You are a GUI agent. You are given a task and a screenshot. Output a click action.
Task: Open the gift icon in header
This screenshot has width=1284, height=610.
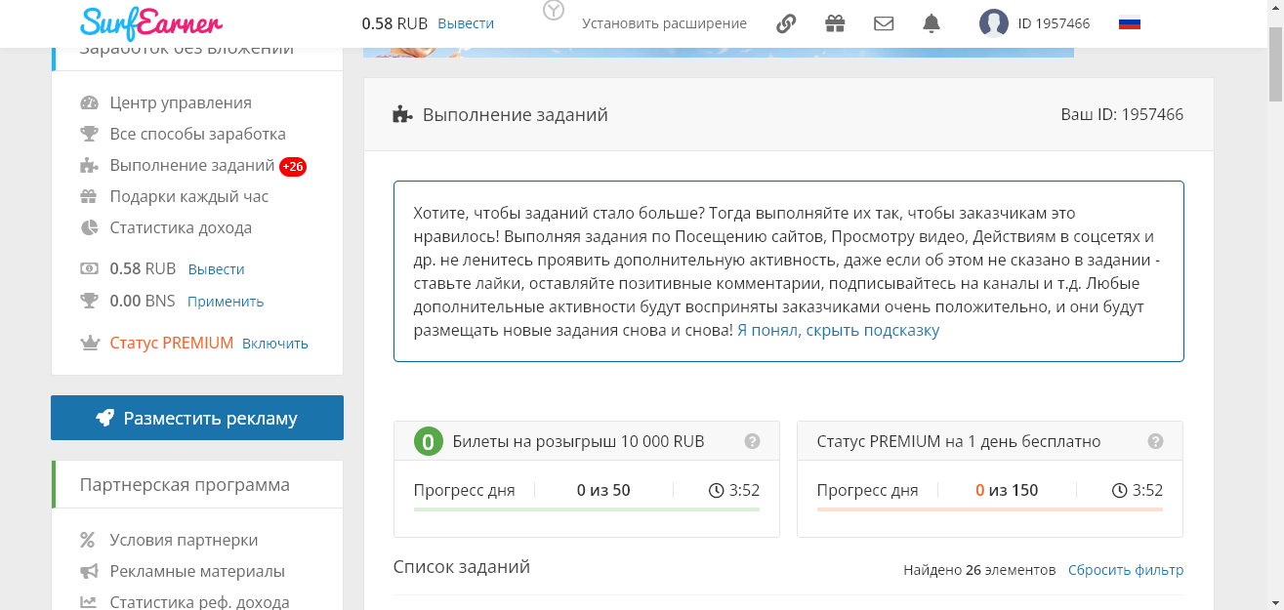point(835,23)
